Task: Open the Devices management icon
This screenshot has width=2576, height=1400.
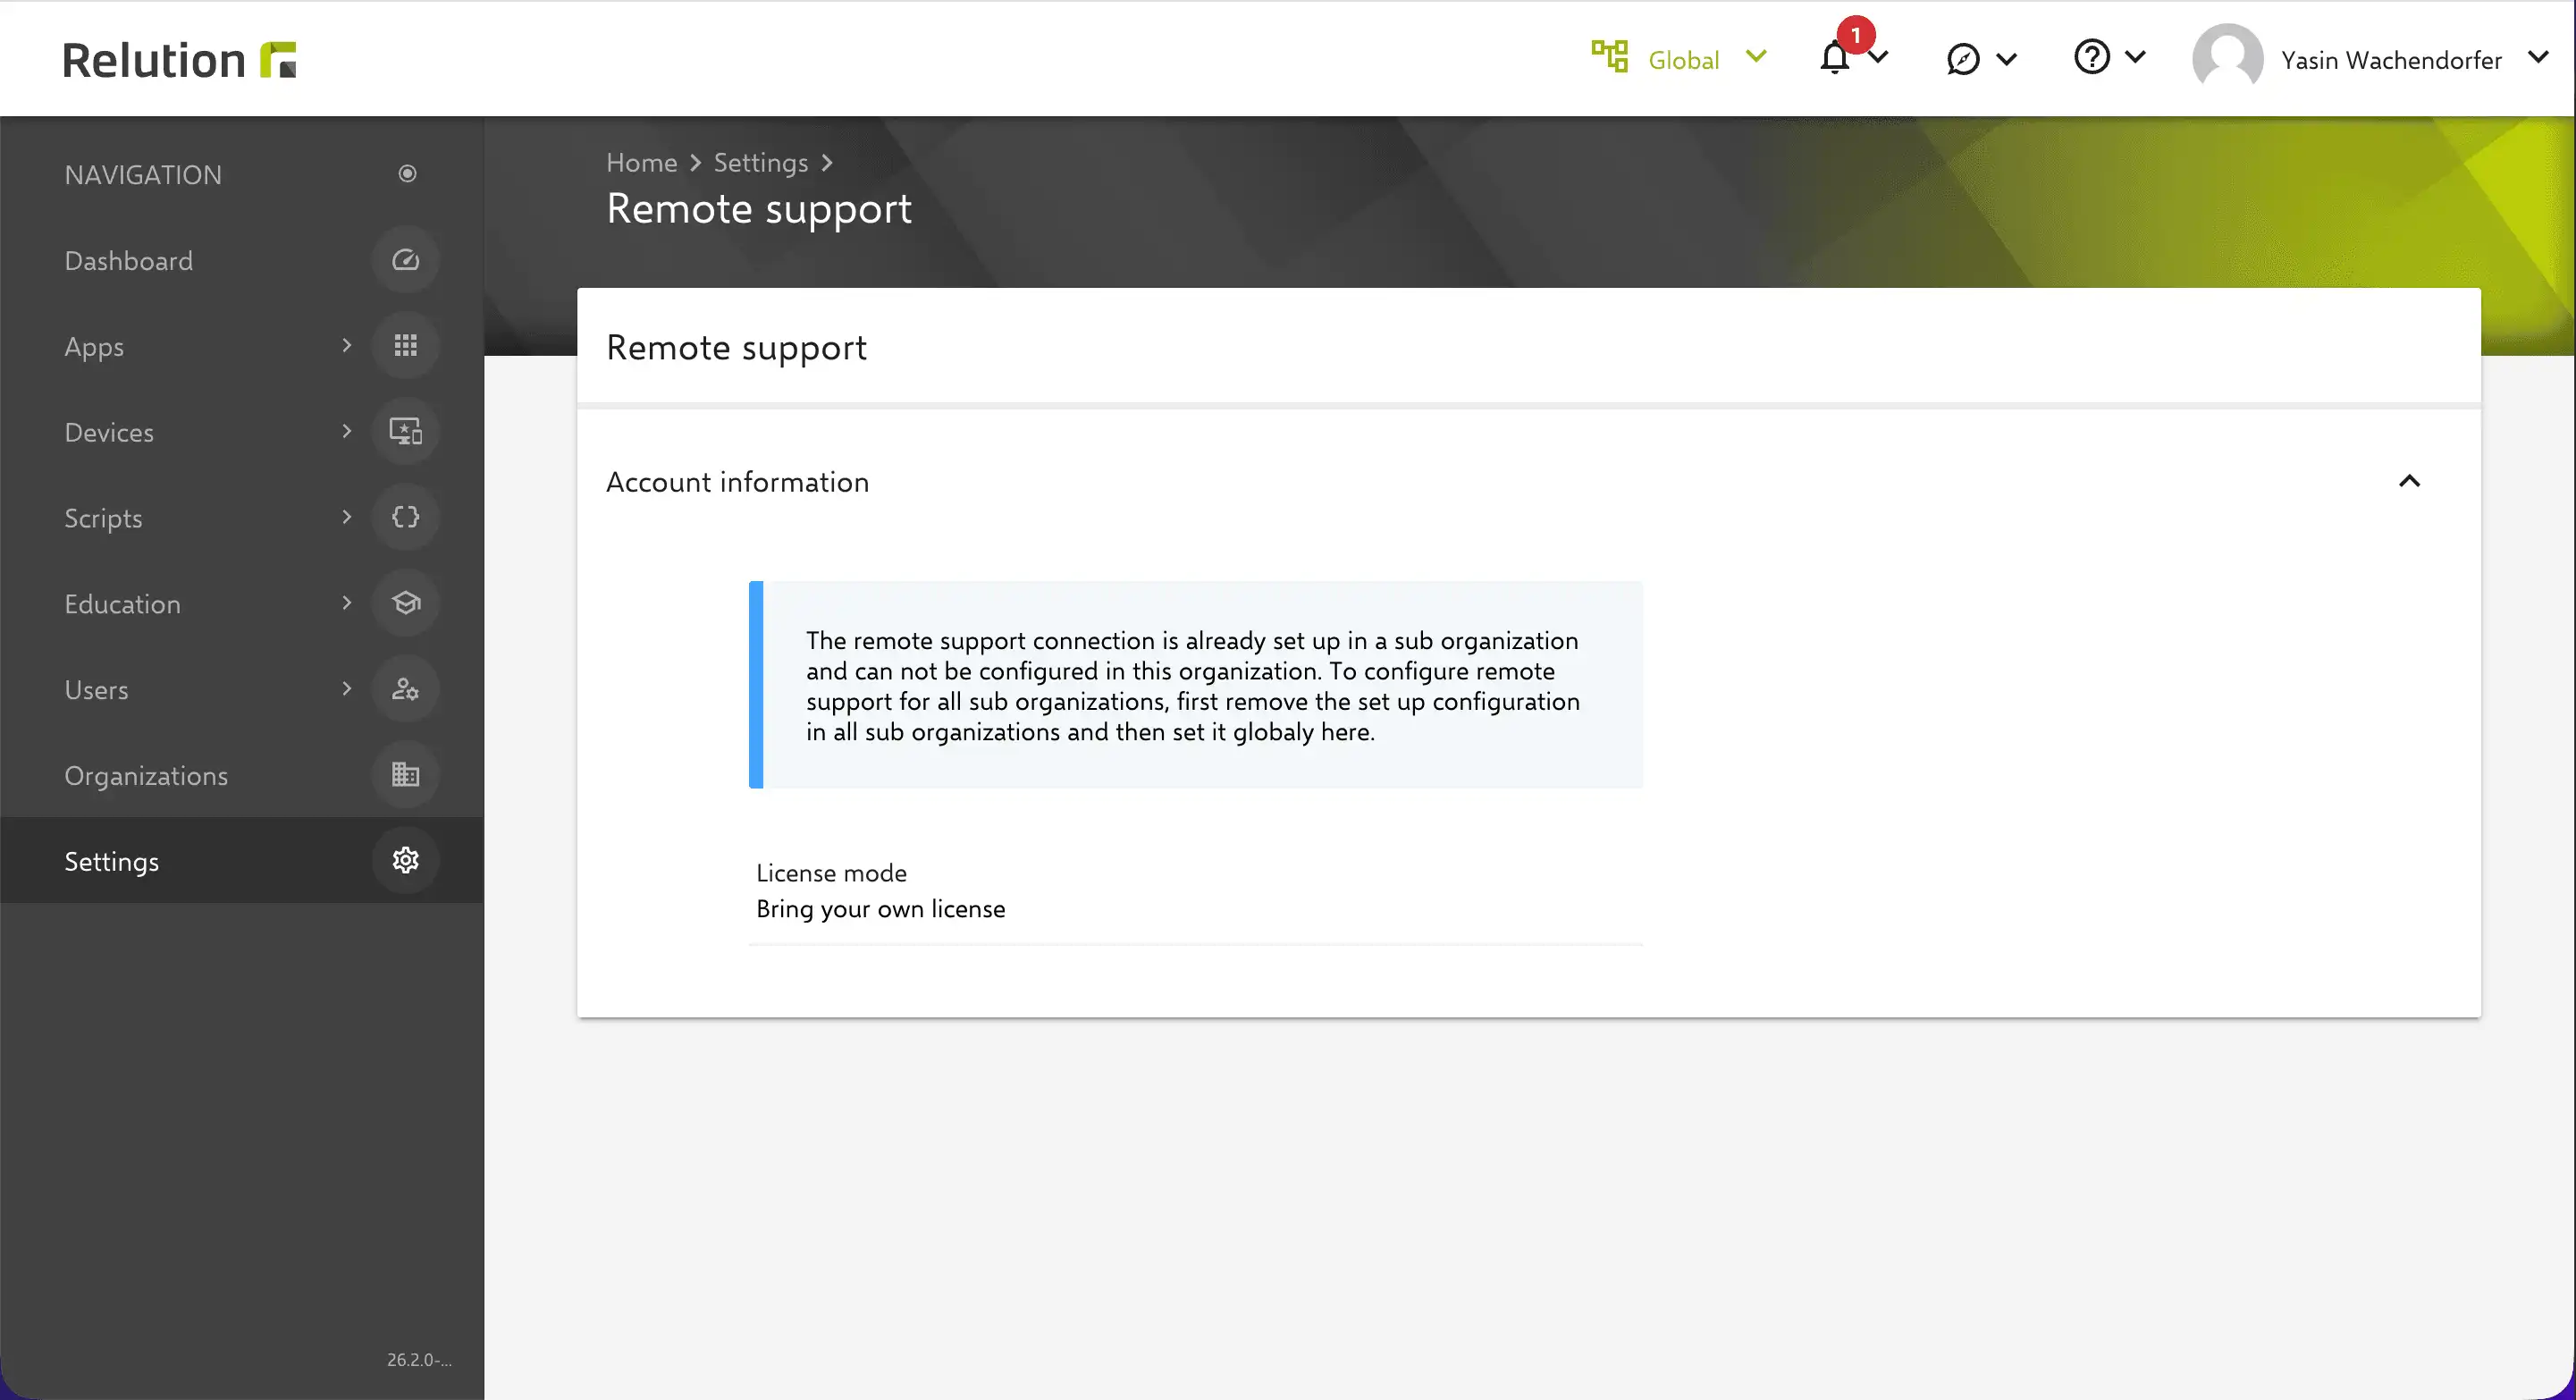Action: (406, 431)
